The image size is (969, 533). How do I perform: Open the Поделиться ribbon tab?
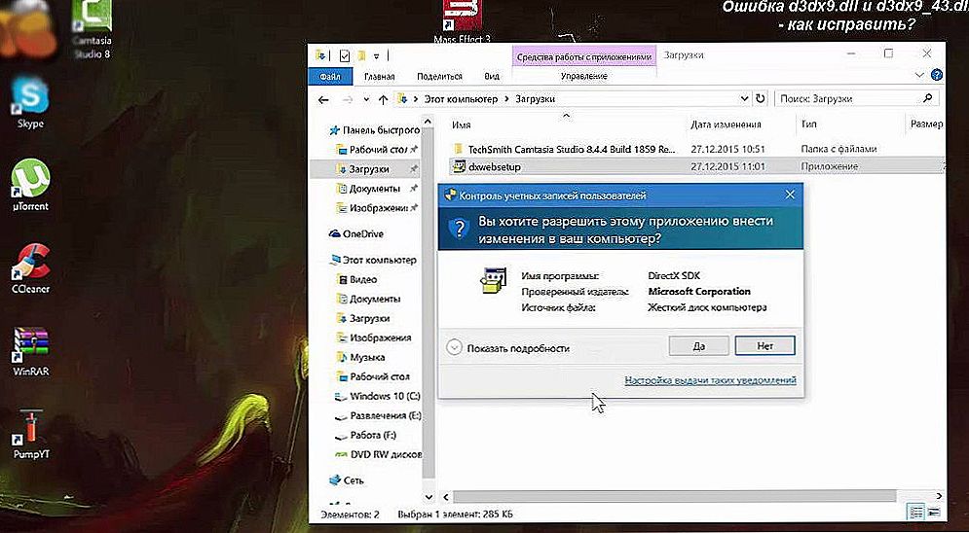coord(439,77)
